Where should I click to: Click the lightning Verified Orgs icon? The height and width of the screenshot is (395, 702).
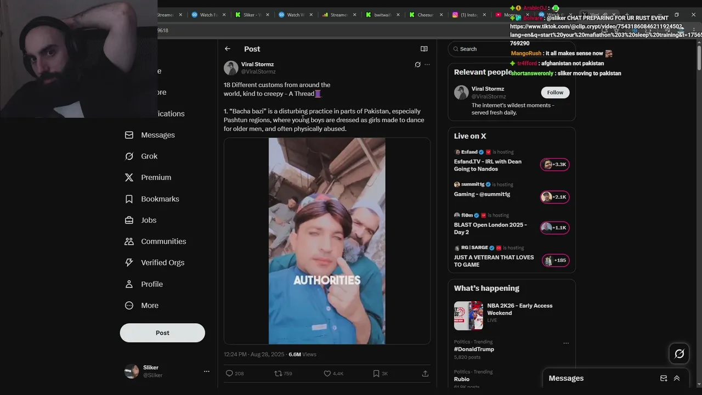click(129, 263)
